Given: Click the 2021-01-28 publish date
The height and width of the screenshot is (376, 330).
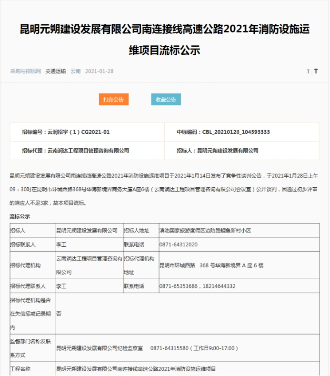Looking at the screenshot, I should (x=99, y=71).
